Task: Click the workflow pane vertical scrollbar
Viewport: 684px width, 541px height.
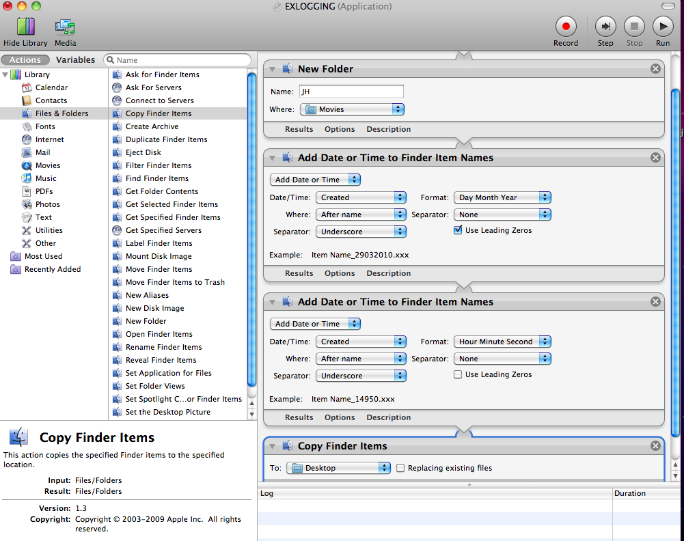Action: (x=675, y=263)
